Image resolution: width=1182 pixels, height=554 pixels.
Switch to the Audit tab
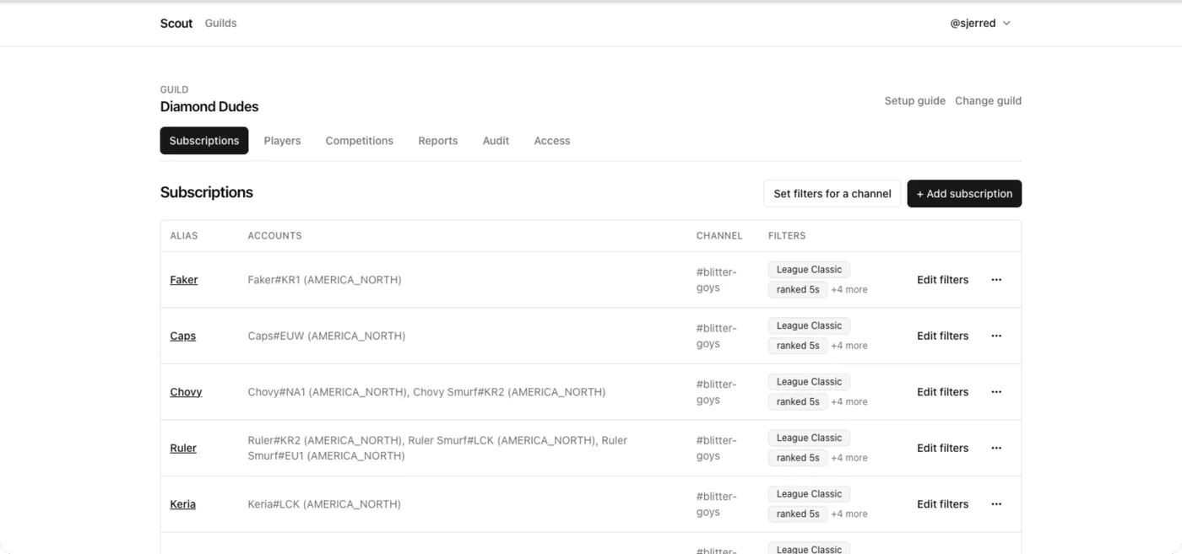(496, 141)
